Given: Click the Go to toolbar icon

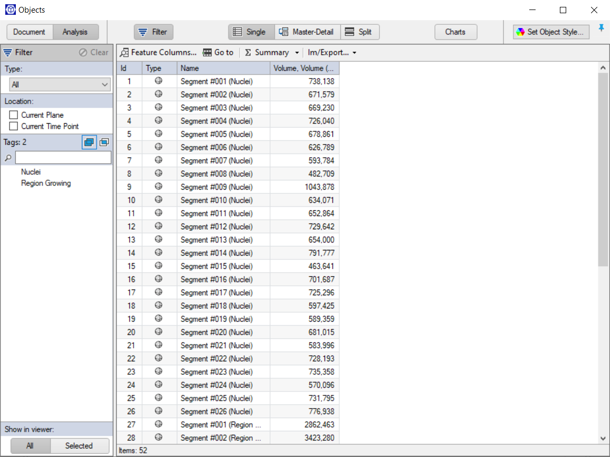Looking at the screenshot, I should pos(218,52).
